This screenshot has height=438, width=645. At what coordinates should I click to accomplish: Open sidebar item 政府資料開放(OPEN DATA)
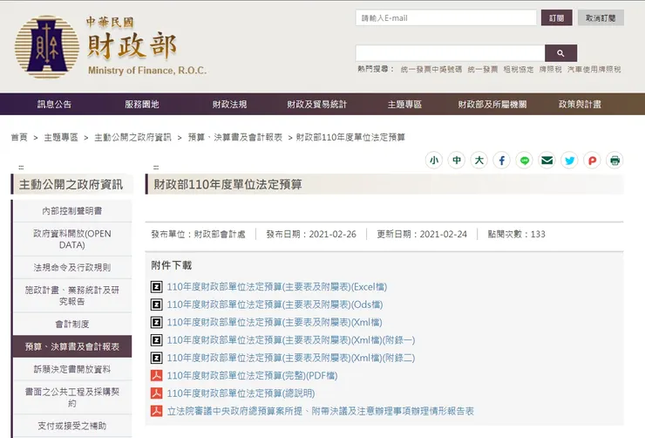[x=72, y=239]
